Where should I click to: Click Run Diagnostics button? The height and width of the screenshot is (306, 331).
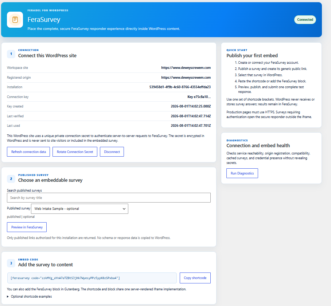(242, 173)
